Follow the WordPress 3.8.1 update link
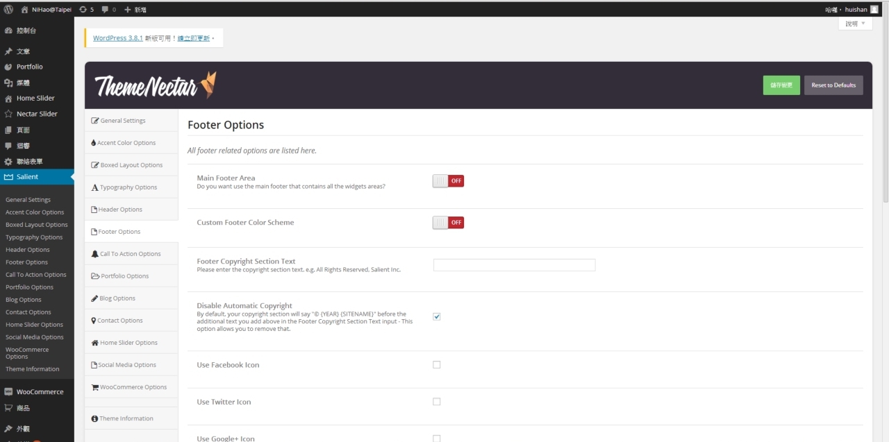This screenshot has width=889, height=442. [x=118, y=38]
